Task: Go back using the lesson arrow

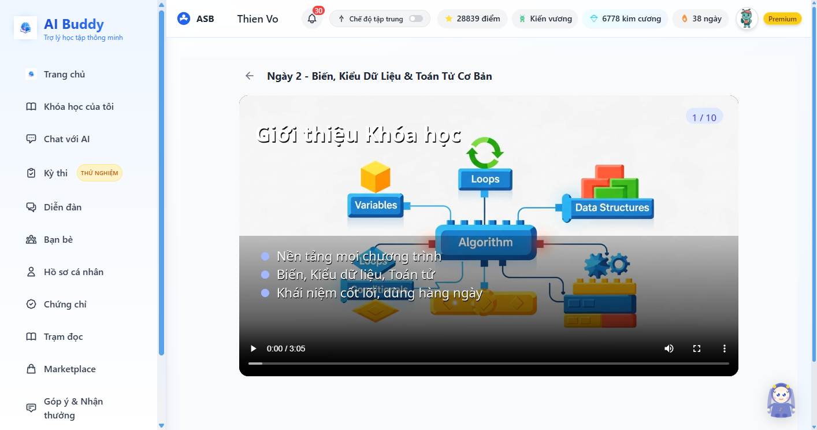Action: coord(250,76)
